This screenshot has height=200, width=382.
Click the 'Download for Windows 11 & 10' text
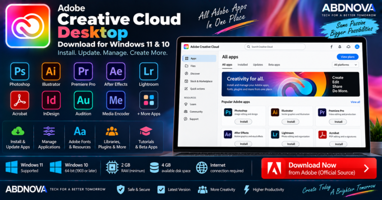pyautogui.click(x=113, y=44)
